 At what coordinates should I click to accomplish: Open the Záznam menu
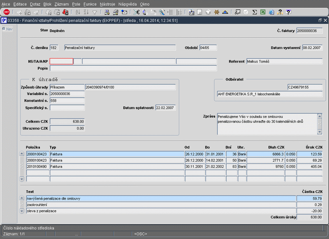pos(62,4)
